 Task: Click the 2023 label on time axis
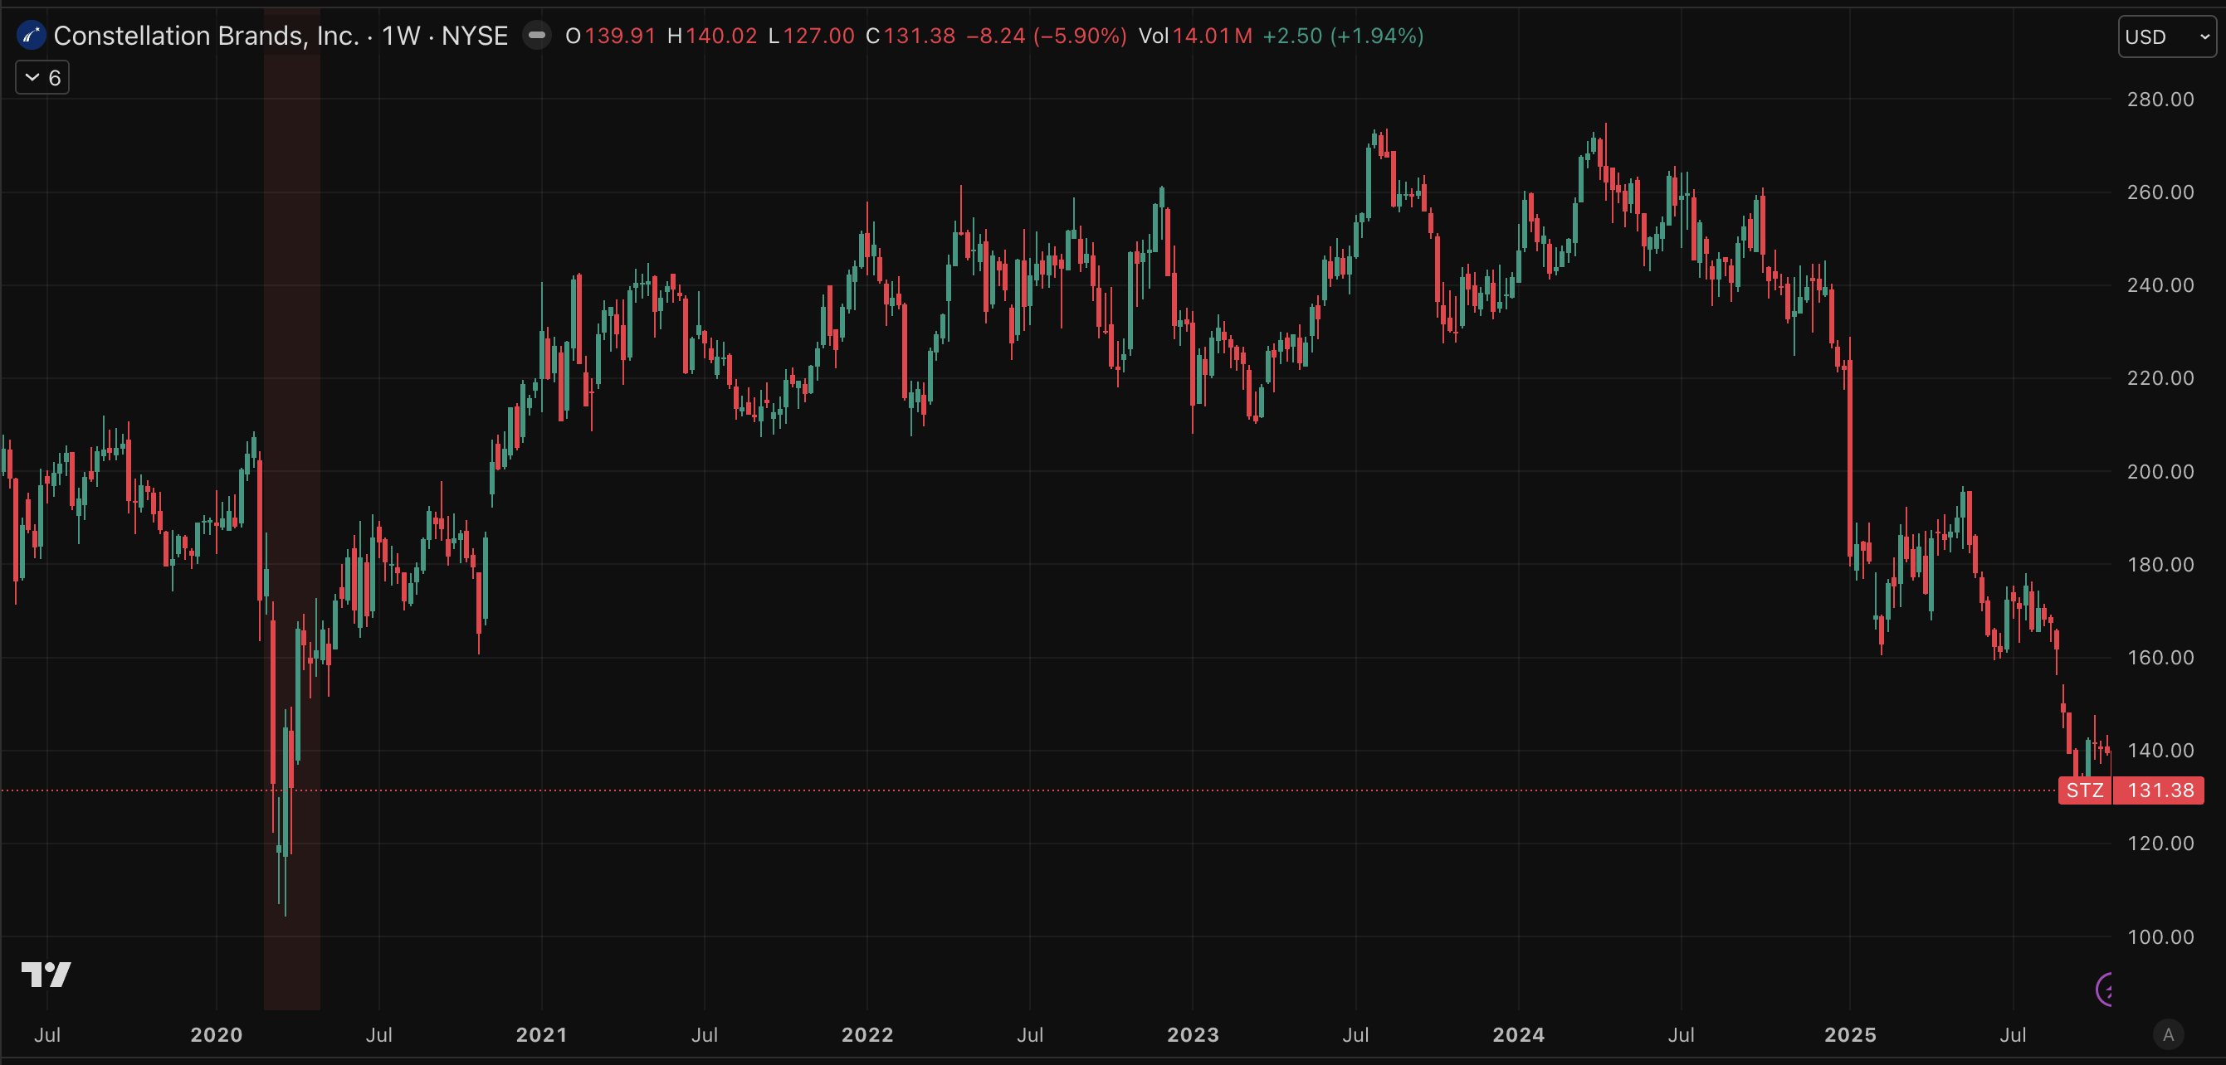click(1193, 1034)
